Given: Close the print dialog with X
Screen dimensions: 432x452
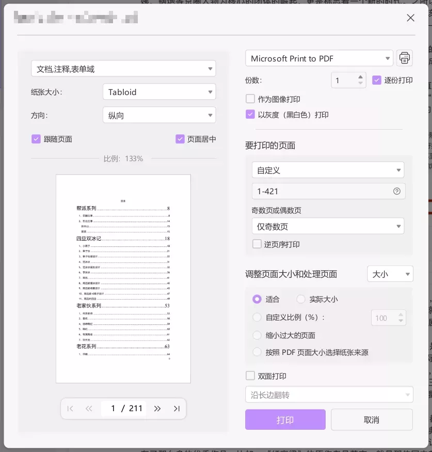Looking at the screenshot, I should coord(410,18).
